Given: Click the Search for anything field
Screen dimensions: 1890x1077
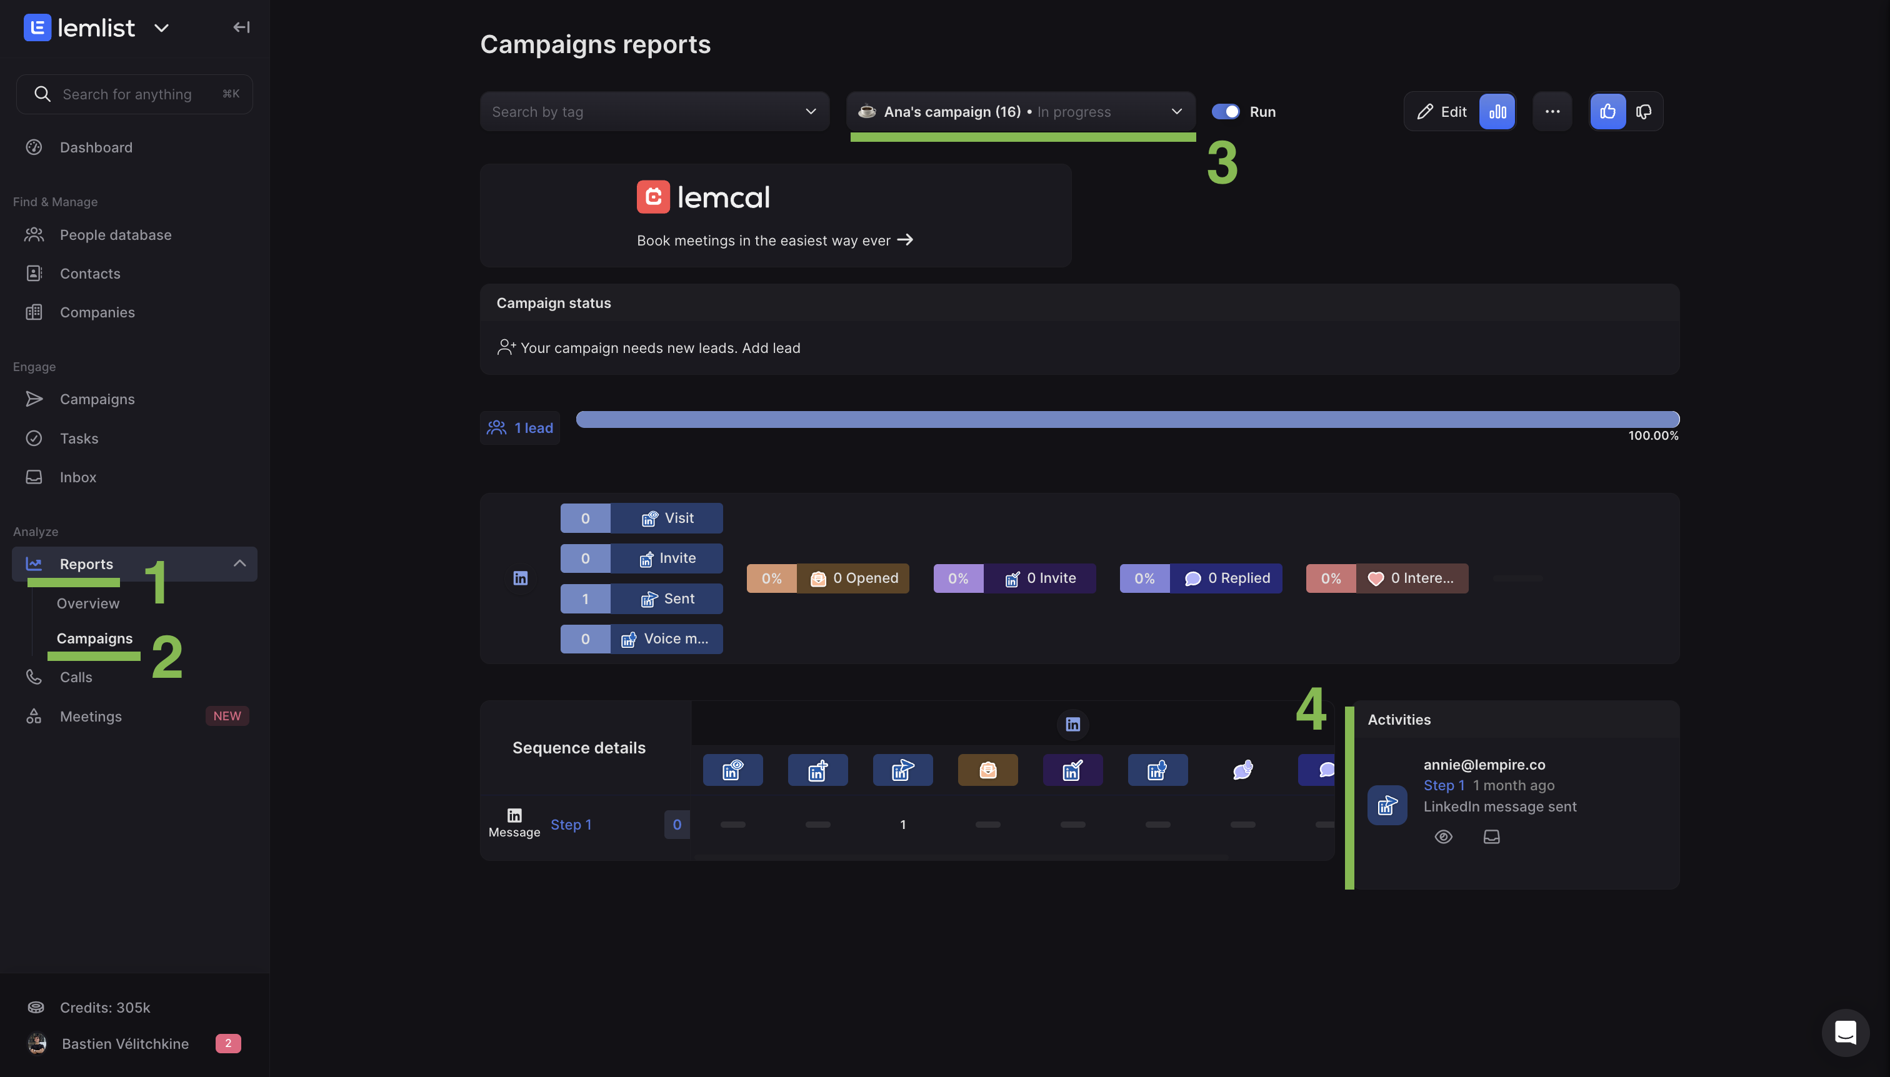Looking at the screenshot, I should click(134, 94).
